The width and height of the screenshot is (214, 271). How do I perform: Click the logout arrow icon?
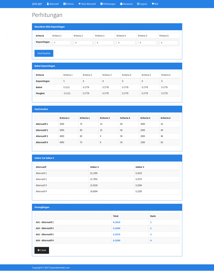[138, 4]
